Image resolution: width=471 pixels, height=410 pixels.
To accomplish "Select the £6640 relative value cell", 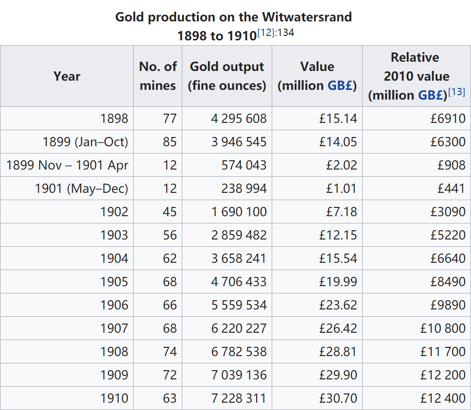I will click(x=448, y=258).
